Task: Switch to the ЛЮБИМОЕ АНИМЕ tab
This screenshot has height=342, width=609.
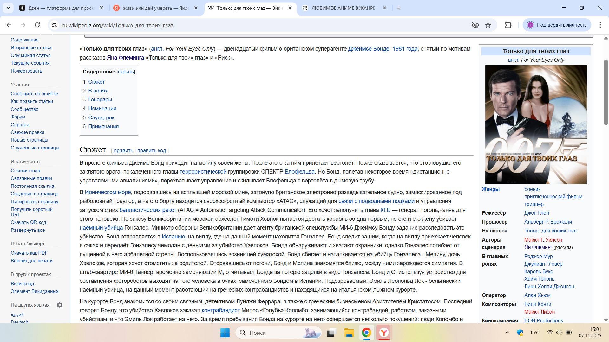Action: point(343,8)
